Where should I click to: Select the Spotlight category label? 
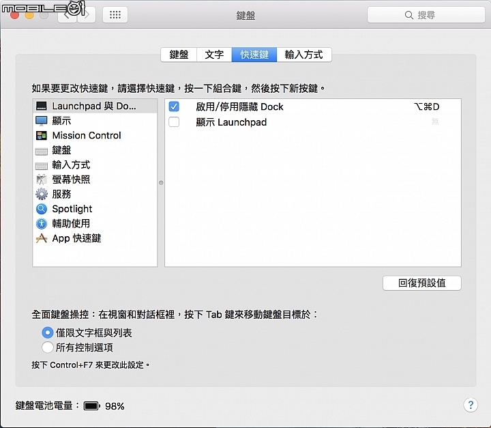72,209
